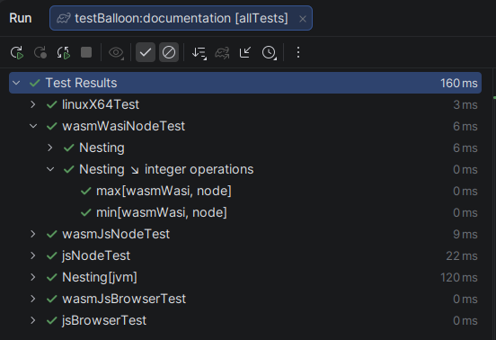Click the passed checkmark beside jsBrowserTest
The image size is (496, 340).
coord(51,320)
